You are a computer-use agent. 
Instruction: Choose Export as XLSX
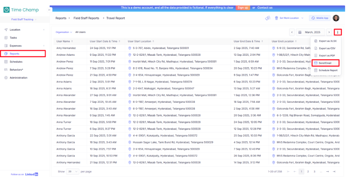coord(325,41)
